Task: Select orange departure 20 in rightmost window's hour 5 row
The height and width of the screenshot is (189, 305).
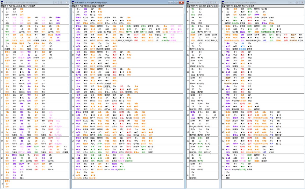Action: coord(235,12)
